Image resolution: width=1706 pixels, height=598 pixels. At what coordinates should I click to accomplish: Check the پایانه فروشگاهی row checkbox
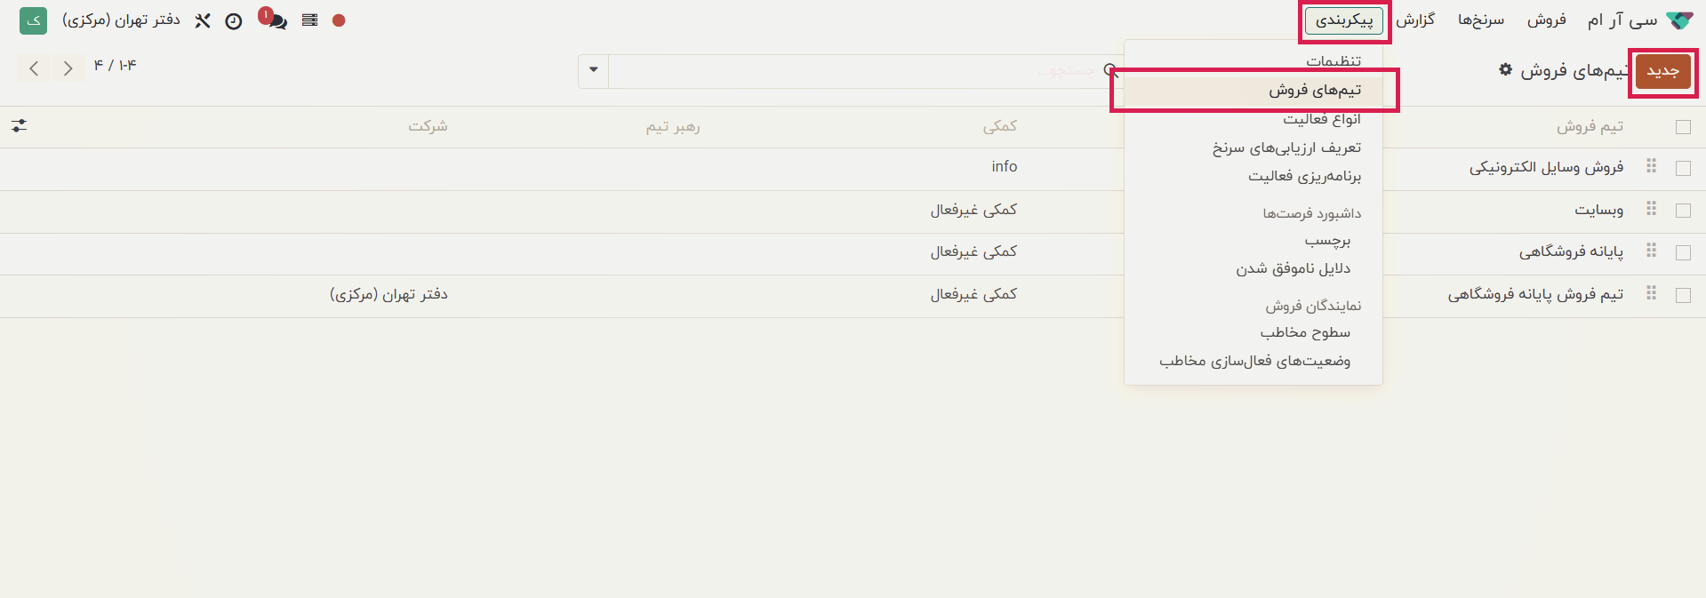[x=1683, y=252]
